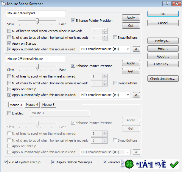Toggle Display Balloon Messages checkbox

pyautogui.click(x=53, y=162)
